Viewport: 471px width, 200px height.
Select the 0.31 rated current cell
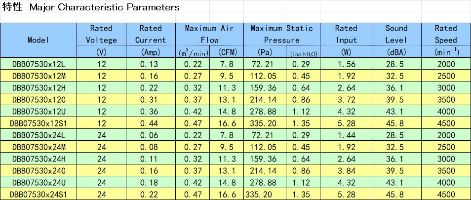click(x=150, y=99)
